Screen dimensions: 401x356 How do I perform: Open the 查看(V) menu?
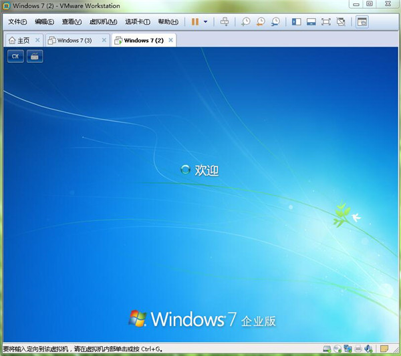point(72,22)
